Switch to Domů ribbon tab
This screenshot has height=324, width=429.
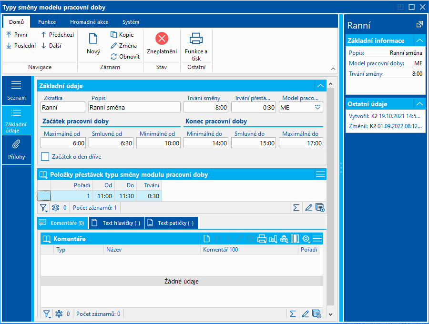[16, 22]
